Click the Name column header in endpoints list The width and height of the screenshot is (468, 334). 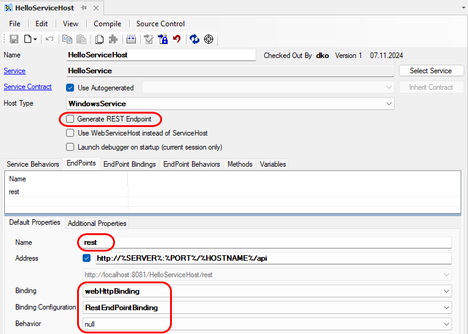(66, 179)
